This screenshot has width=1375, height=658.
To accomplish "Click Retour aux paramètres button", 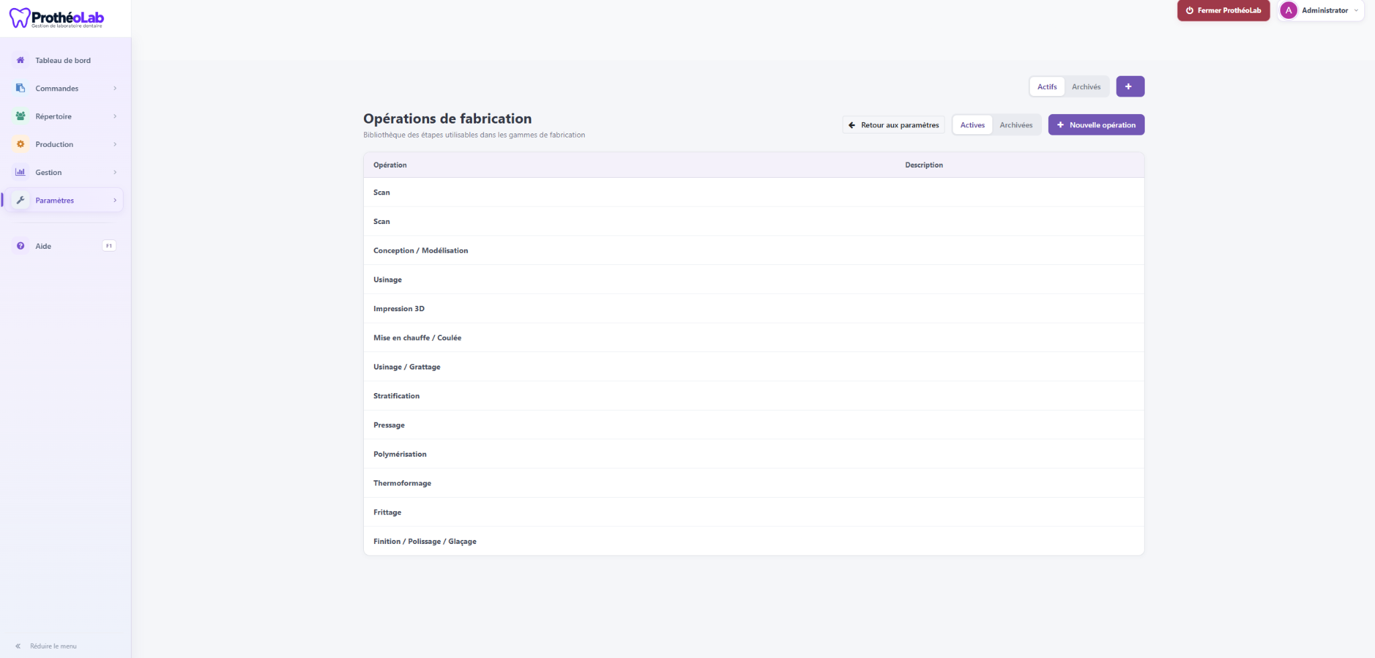I will point(894,125).
